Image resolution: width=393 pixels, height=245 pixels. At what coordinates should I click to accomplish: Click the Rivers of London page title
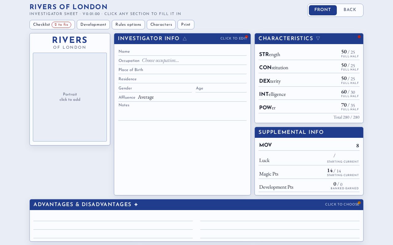(68, 7)
